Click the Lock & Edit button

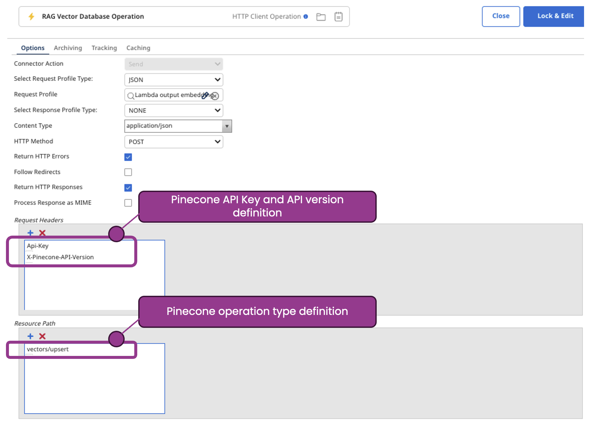point(553,16)
